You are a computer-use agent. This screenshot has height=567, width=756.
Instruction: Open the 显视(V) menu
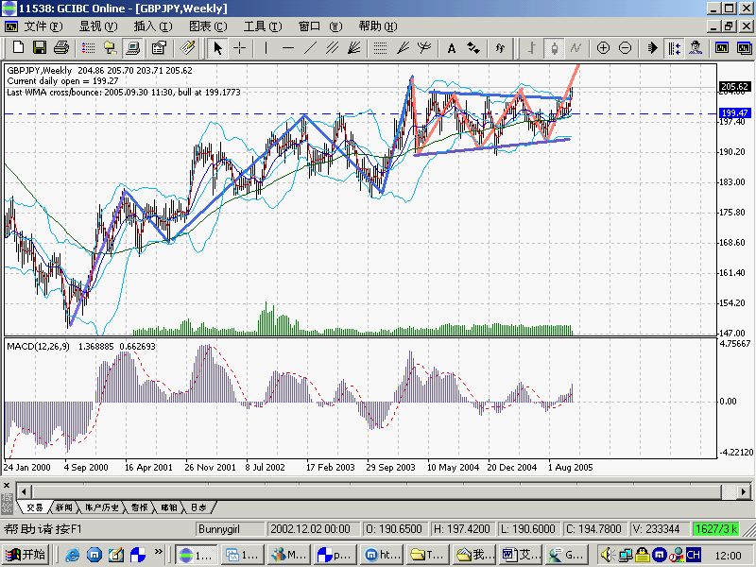(98, 26)
